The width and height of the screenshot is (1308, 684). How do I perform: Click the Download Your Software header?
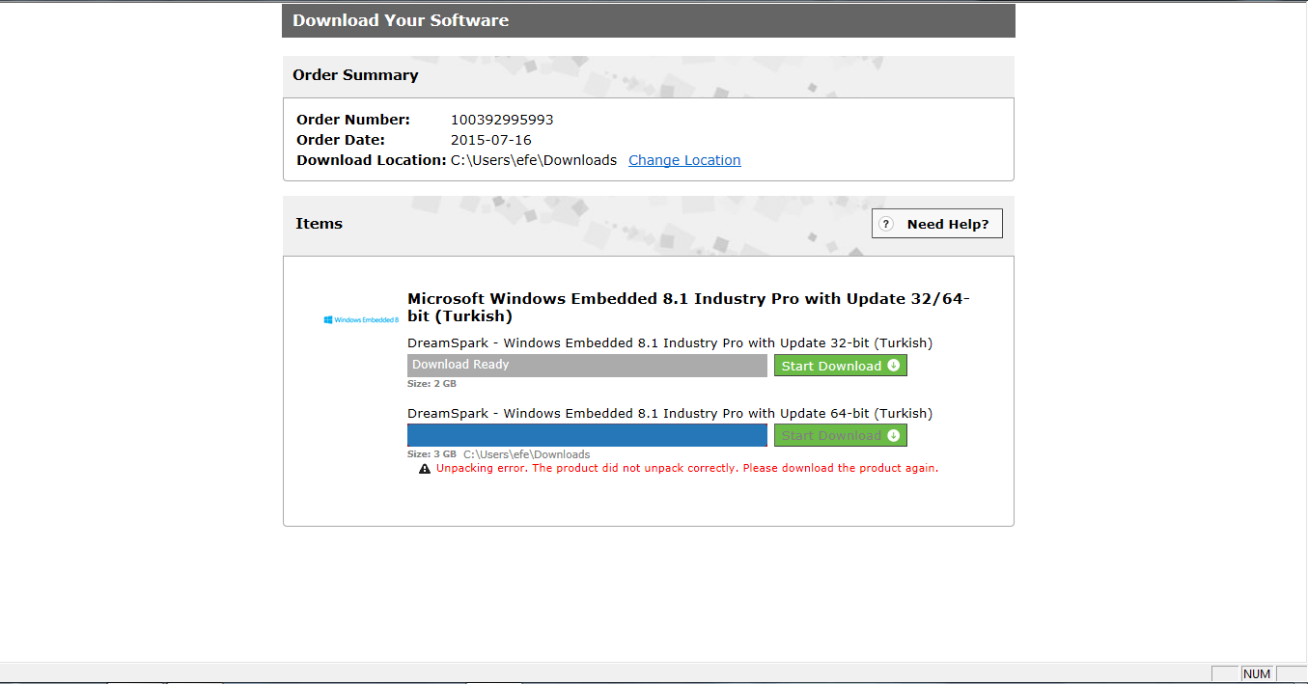click(x=401, y=20)
